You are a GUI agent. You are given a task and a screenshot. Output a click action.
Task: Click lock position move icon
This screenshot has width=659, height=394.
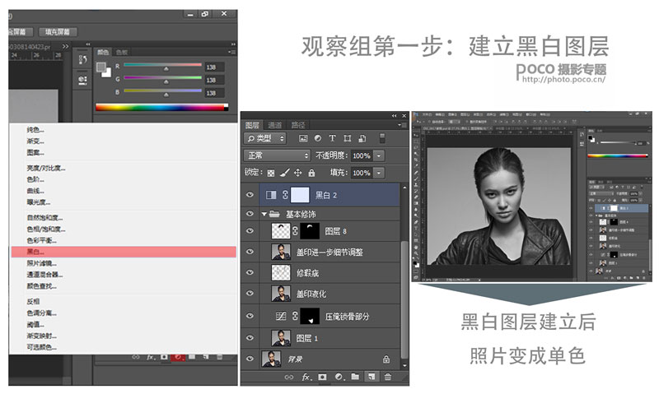coord(298,173)
